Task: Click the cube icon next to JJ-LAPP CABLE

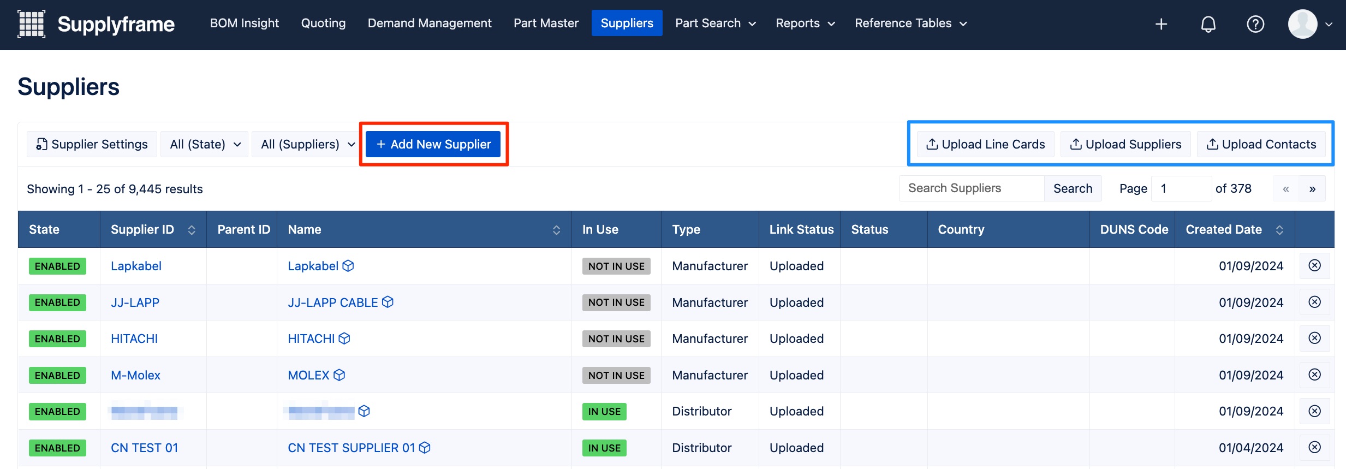Action: pos(388,302)
